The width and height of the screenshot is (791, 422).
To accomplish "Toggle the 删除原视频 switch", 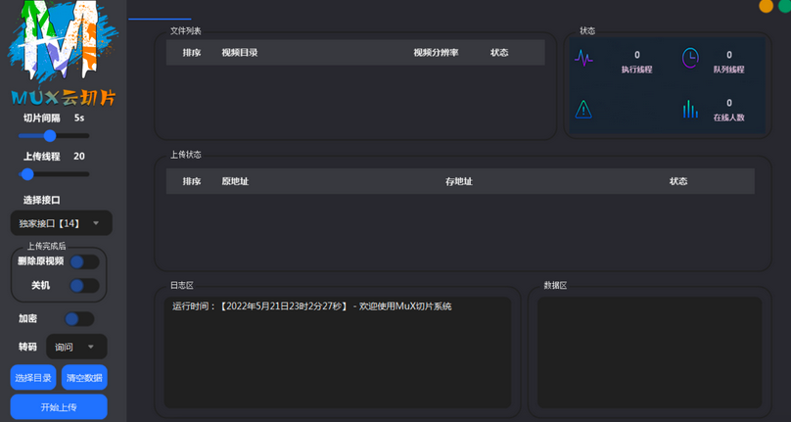I will click(83, 261).
